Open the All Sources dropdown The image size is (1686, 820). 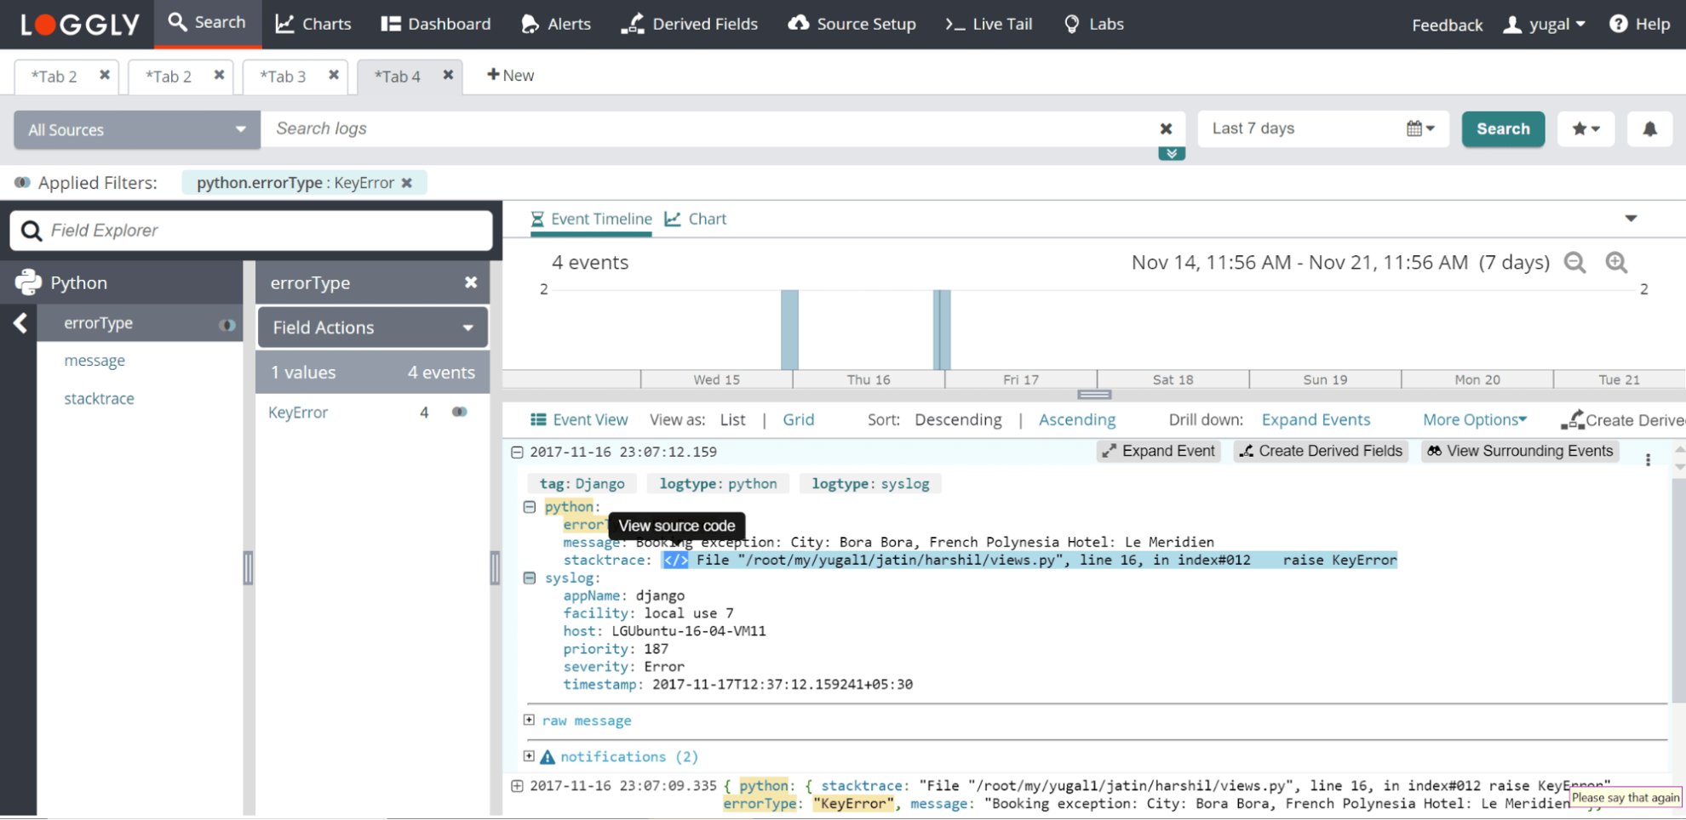[x=136, y=130]
